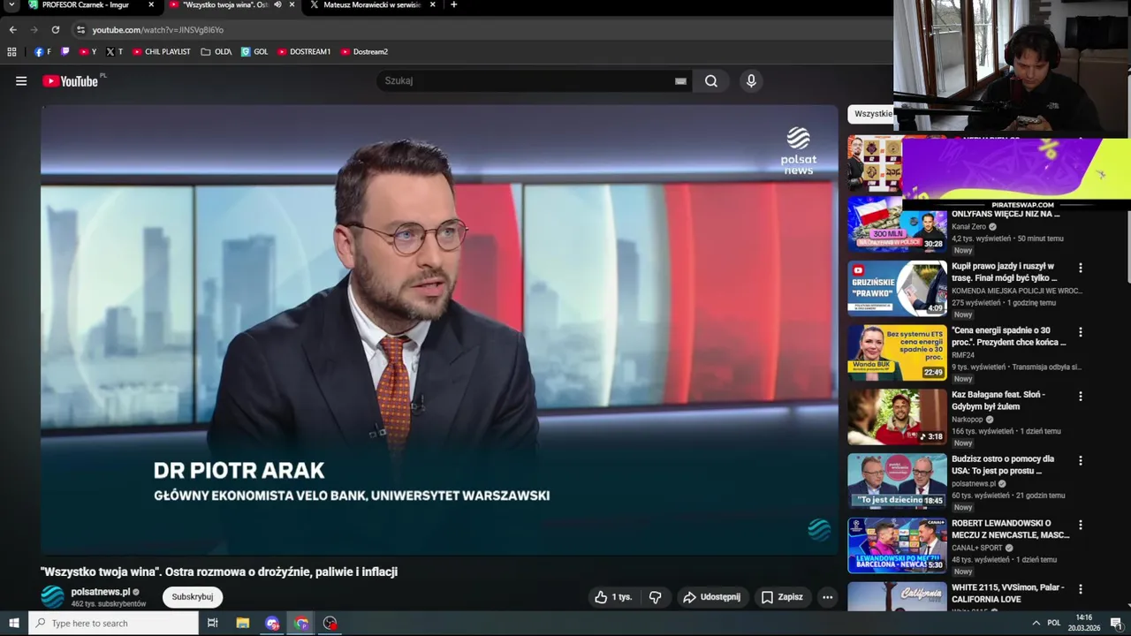Open the Dostream2 bookmark
Image resolution: width=1131 pixels, height=636 pixels.
click(364, 52)
